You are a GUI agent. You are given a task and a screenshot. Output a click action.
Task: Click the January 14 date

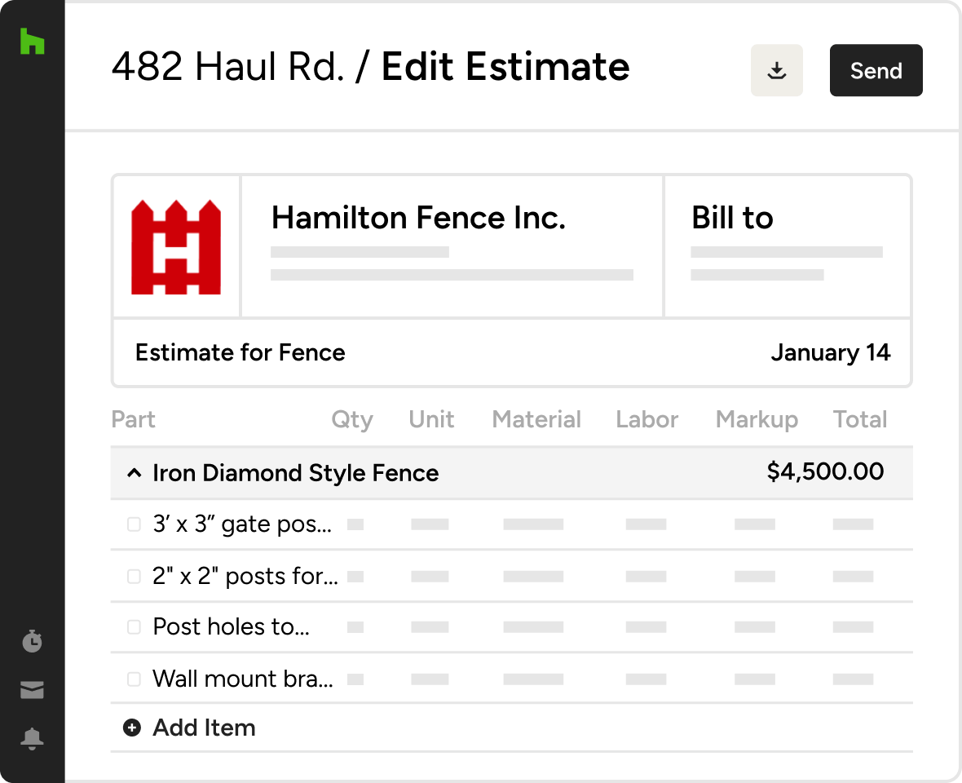(x=830, y=352)
